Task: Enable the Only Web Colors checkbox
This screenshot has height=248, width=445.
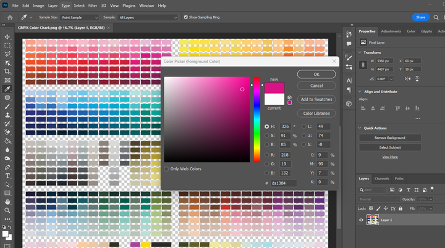Action: [x=167, y=168]
